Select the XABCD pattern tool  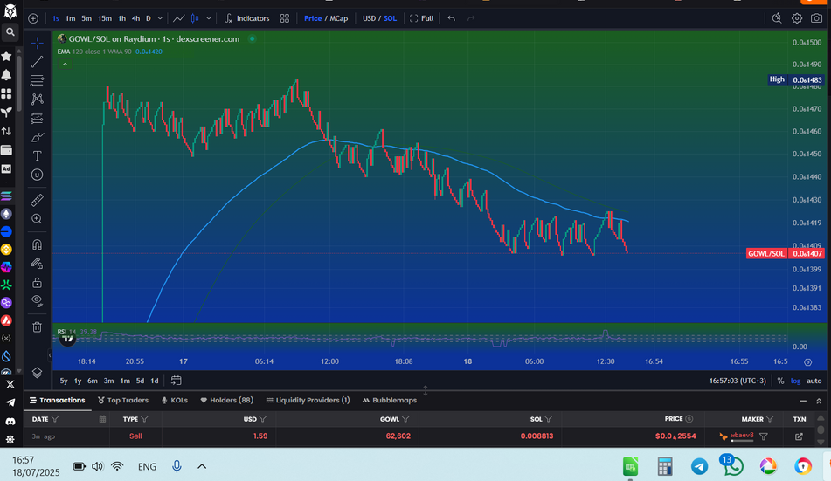[x=37, y=99]
